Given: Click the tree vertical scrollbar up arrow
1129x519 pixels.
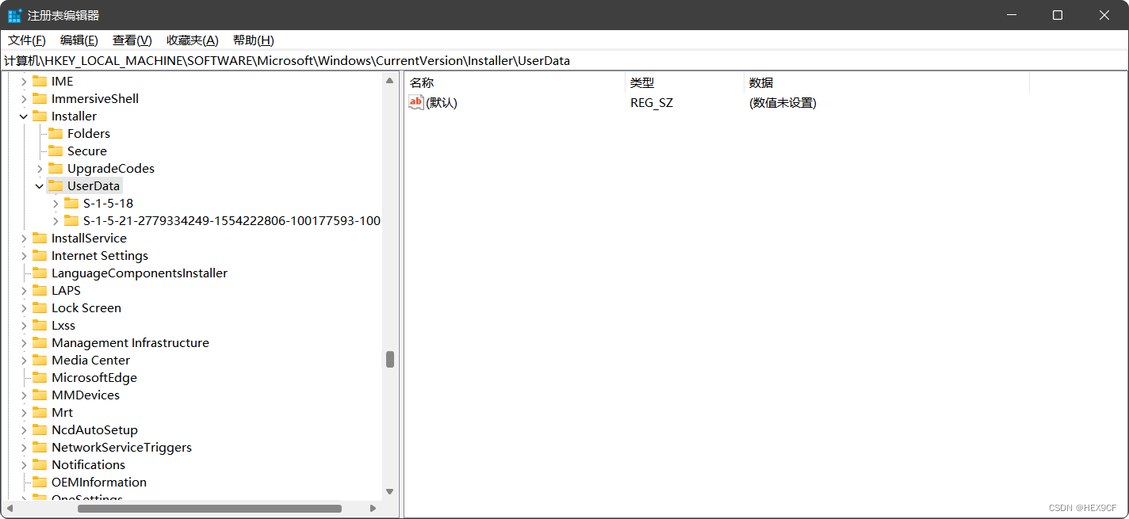Looking at the screenshot, I should pos(390,81).
